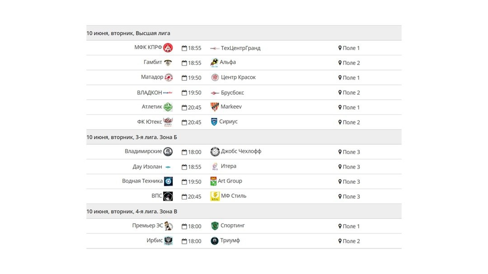Click the Альфа team logo

coord(215,62)
